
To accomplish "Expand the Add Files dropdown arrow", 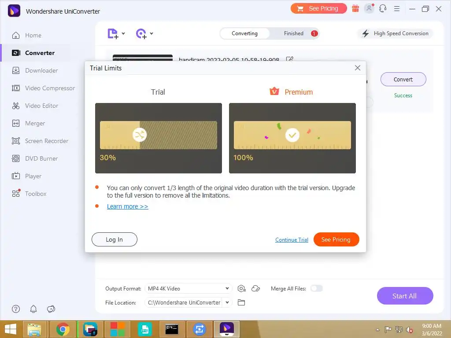I will pyautogui.click(x=123, y=33).
